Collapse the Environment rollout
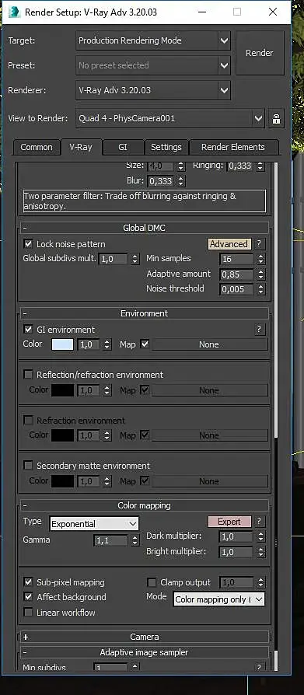The image size is (304, 695). [145, 313]
